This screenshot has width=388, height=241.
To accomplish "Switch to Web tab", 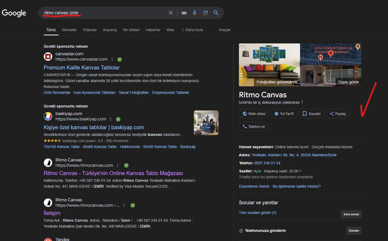I will coord(170,30).
